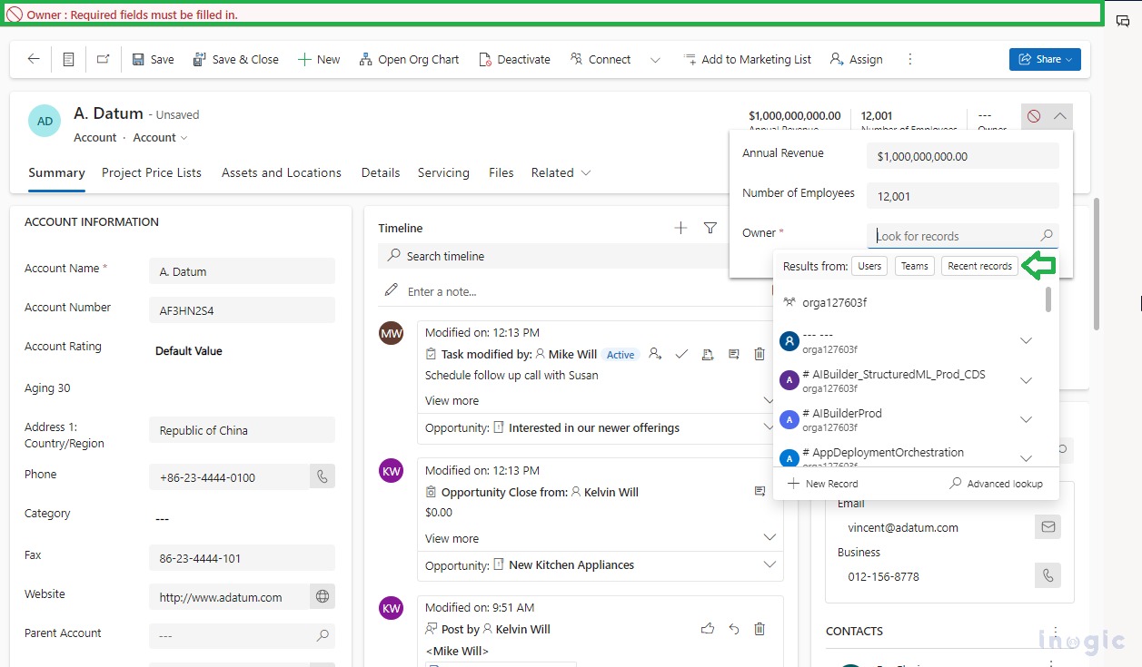Image resolution: width=1142 pixels, height=667 pixels.
Task: Expand the AIBuilderProd result chevron
Action: pyautogui.click(x=1026, y=418)
